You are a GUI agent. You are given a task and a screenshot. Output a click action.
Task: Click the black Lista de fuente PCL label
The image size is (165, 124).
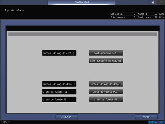pyautogui.click(x=59, y=92)
